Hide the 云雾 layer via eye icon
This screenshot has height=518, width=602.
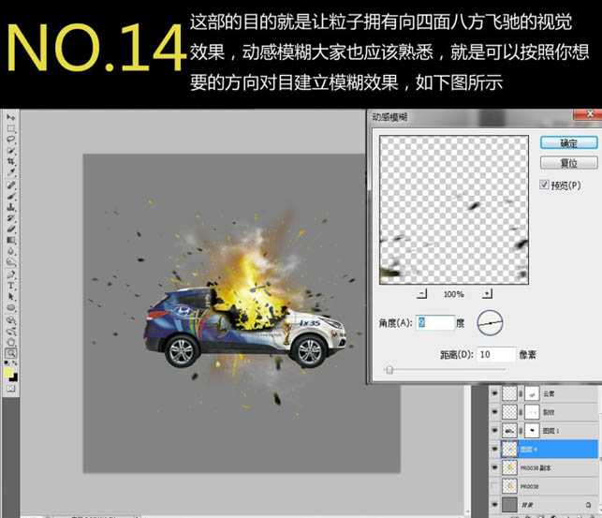pos(494,393)
